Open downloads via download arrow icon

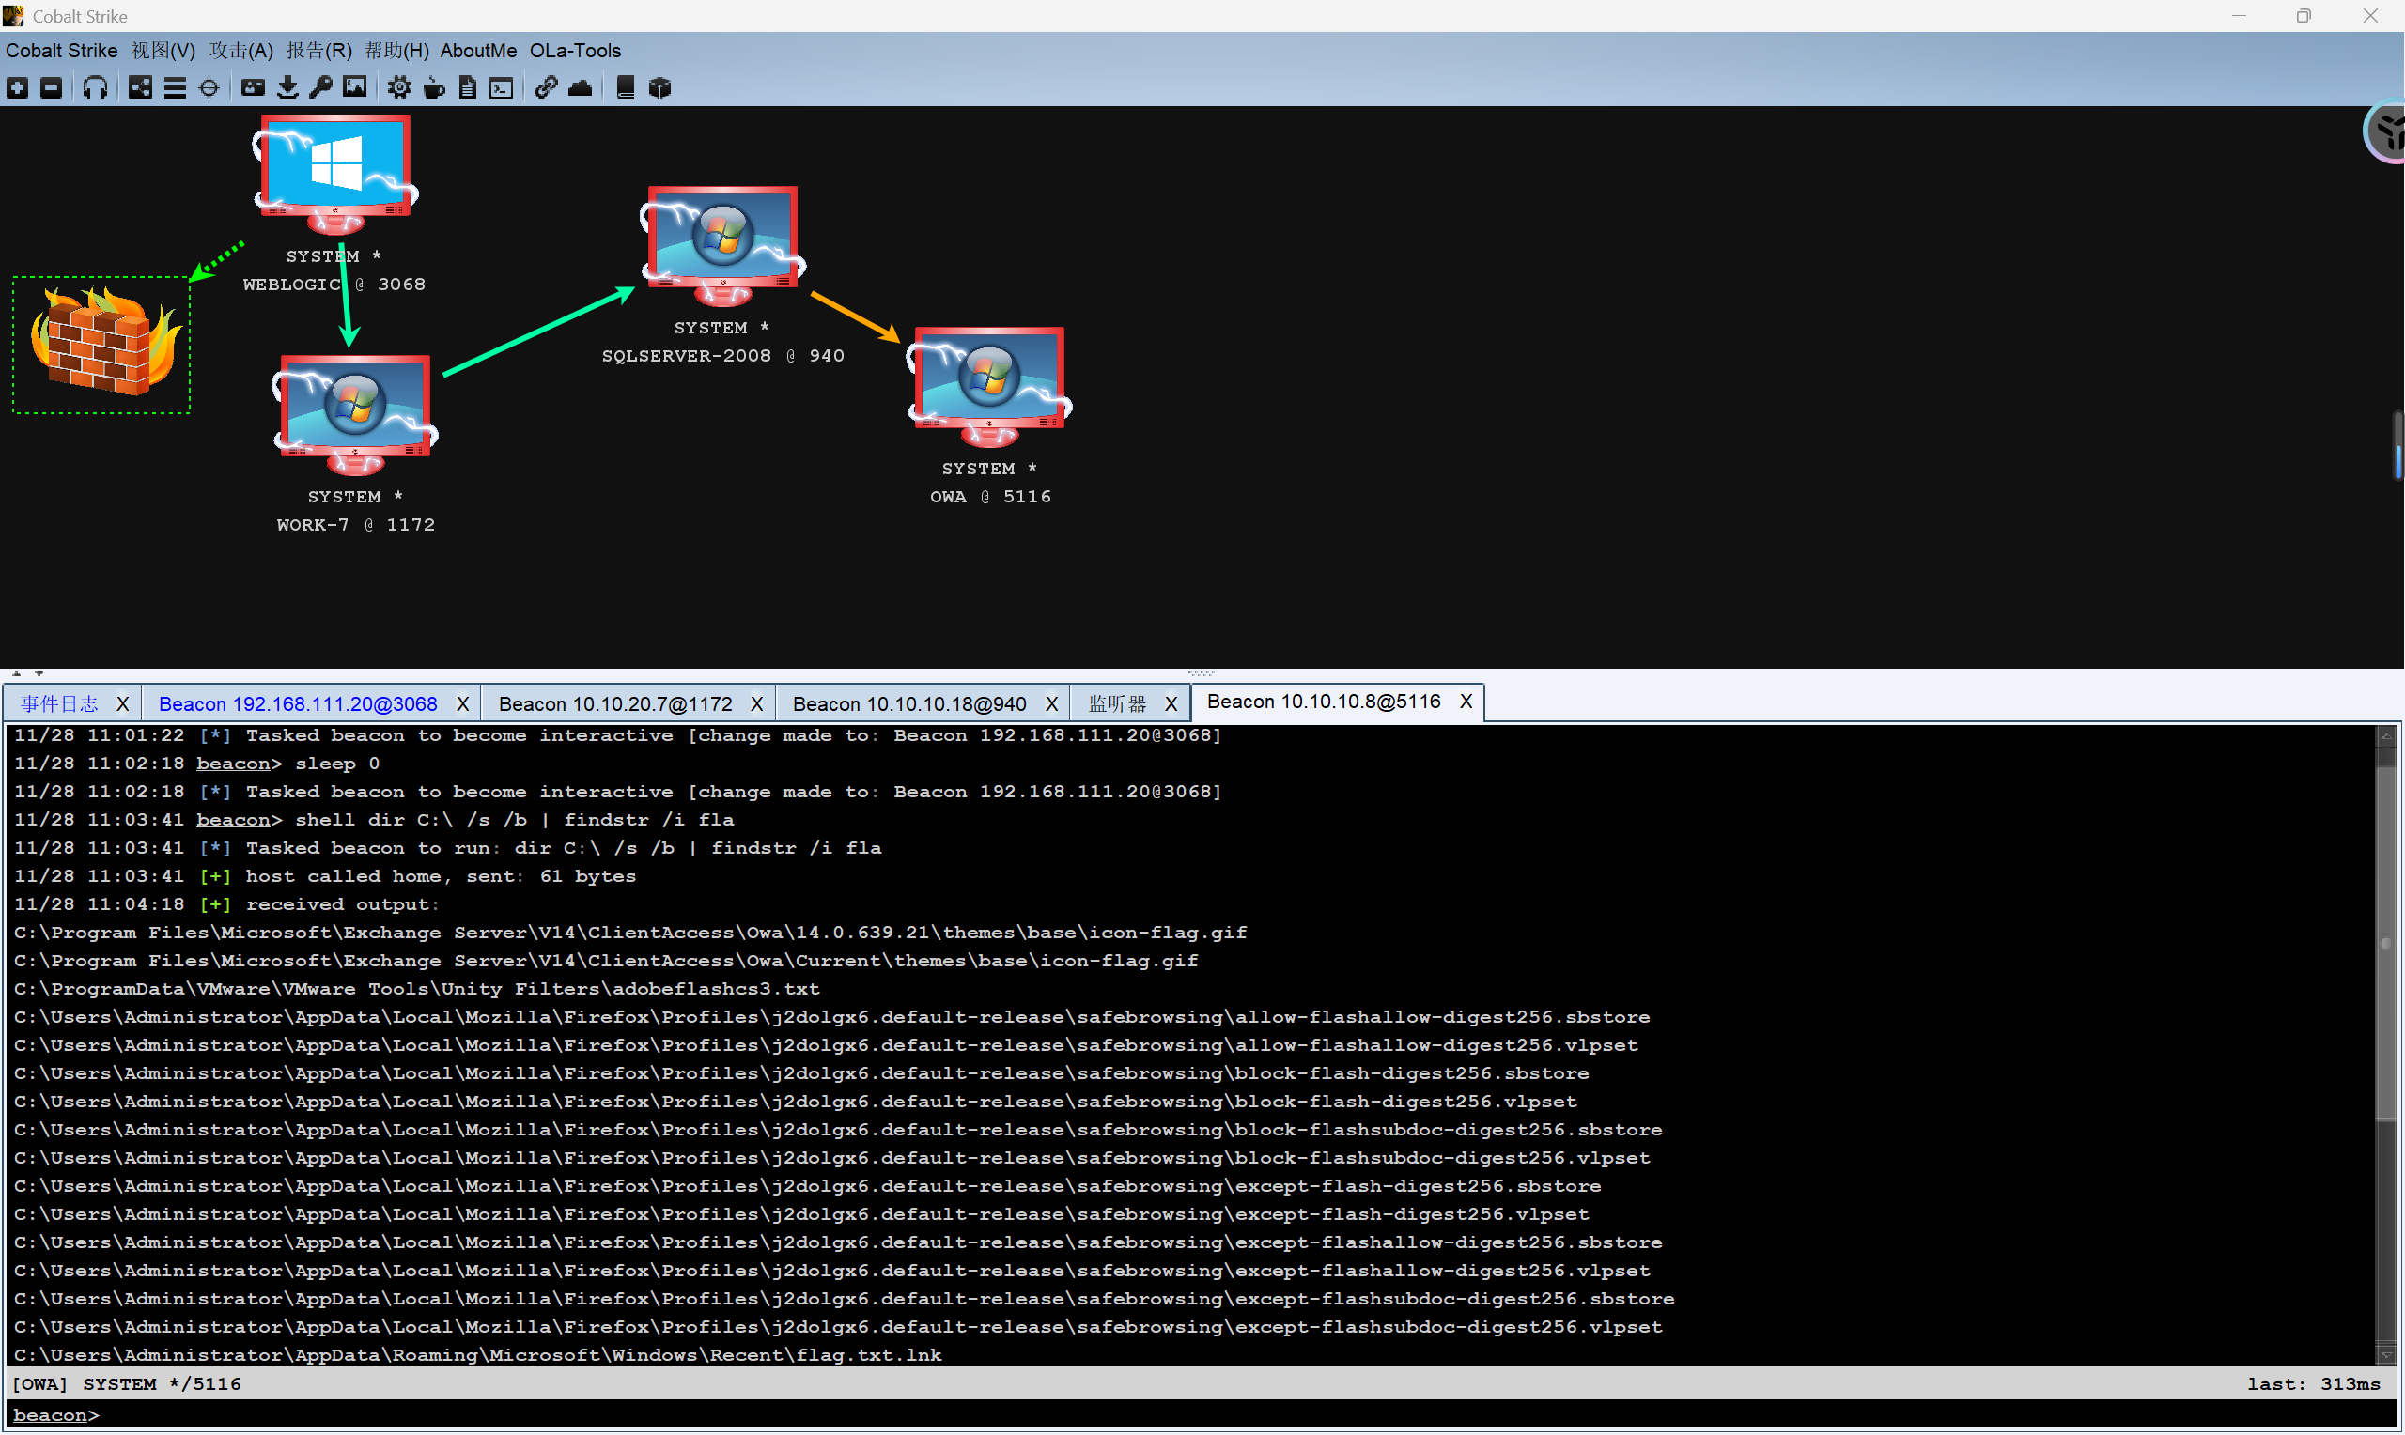tap(287, 88)
